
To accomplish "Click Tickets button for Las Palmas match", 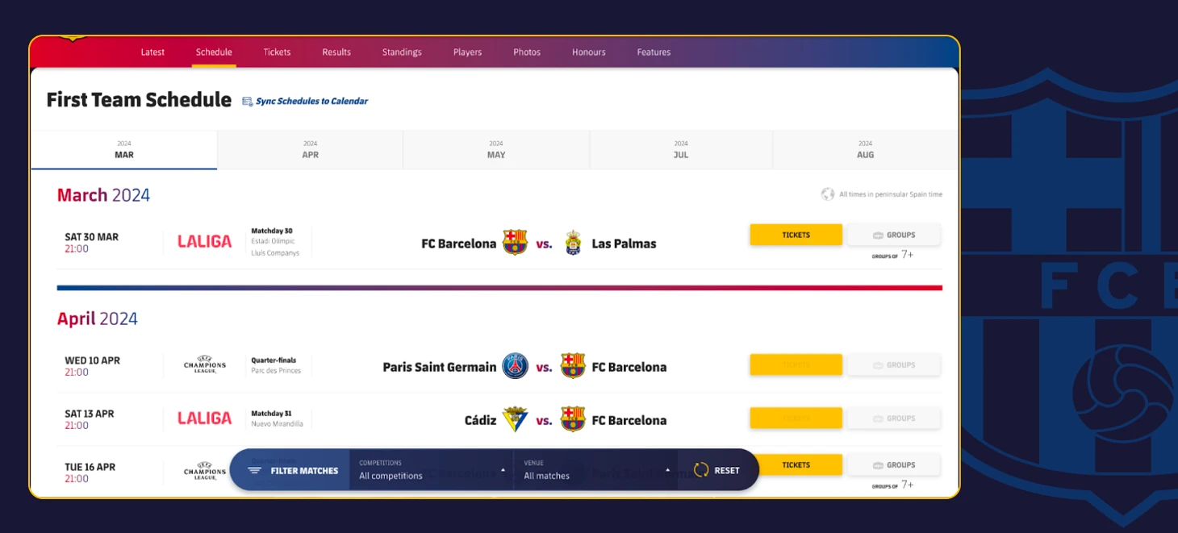I will (796, 235).
